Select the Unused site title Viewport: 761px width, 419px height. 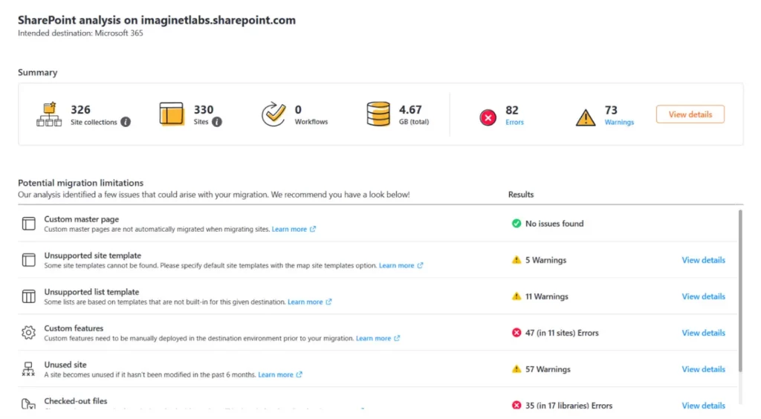(x=65, y=365)
